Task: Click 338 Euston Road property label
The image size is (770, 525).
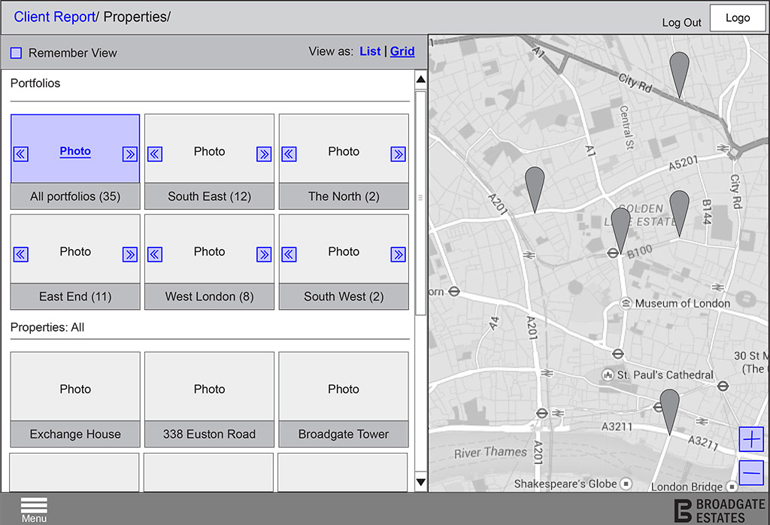Action: 209,434
